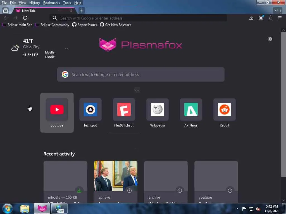Open the Downloads panel icon

click(x=251, y=18)
